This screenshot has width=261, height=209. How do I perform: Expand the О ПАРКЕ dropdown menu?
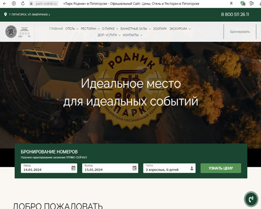[110, 29]
